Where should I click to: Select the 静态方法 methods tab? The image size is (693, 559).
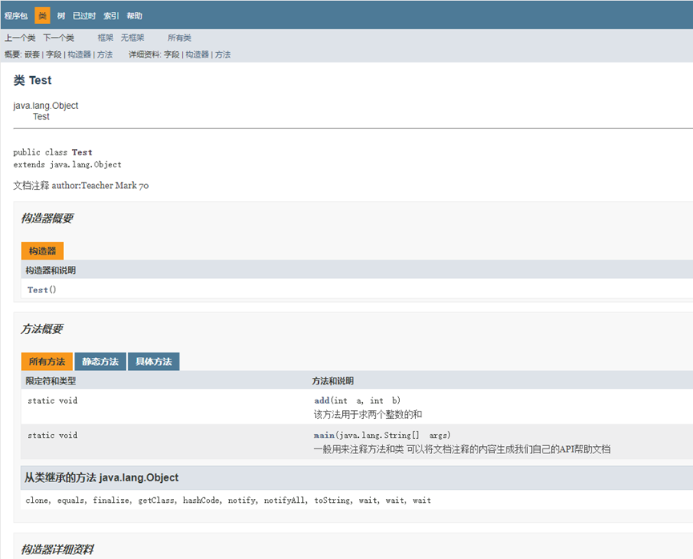point(99,361)
